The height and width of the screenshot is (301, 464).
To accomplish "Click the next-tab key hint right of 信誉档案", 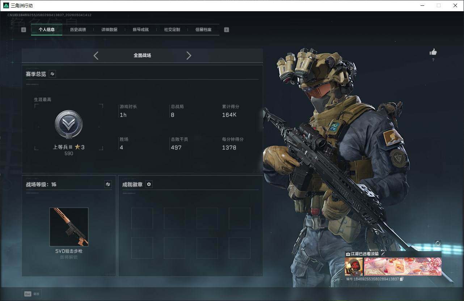I will tap(227, 30).
